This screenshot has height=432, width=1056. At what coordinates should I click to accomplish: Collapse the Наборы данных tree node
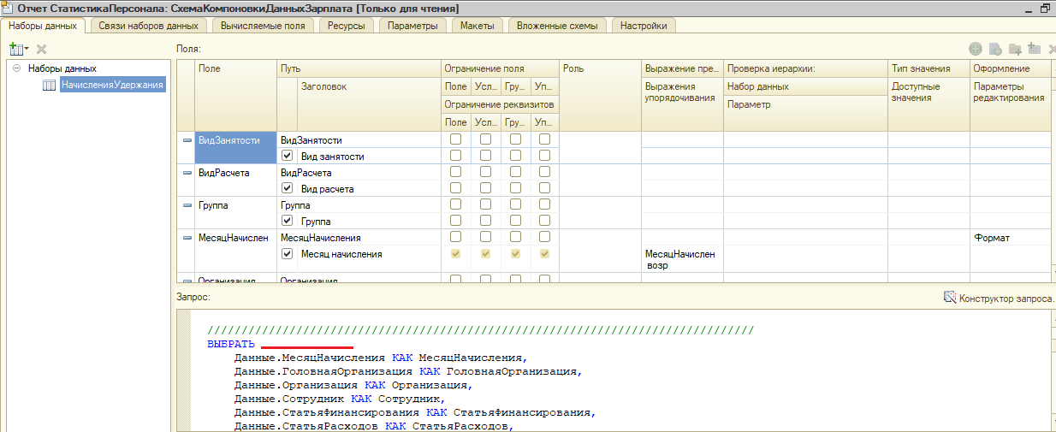[x=17, y=68]
